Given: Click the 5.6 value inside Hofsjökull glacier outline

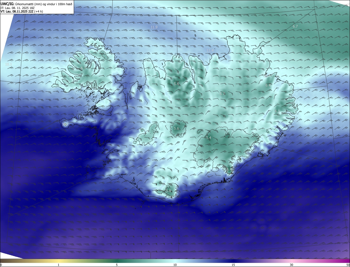Looking at the screenshot, I should (176, 128).
